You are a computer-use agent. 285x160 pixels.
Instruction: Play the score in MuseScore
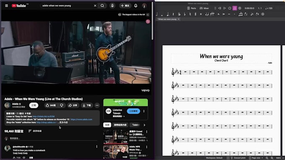click(x=225, y=8)
